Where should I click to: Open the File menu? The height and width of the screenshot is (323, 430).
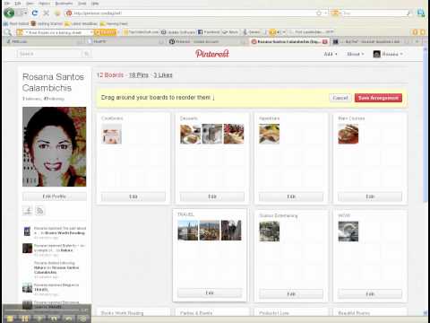7,4
